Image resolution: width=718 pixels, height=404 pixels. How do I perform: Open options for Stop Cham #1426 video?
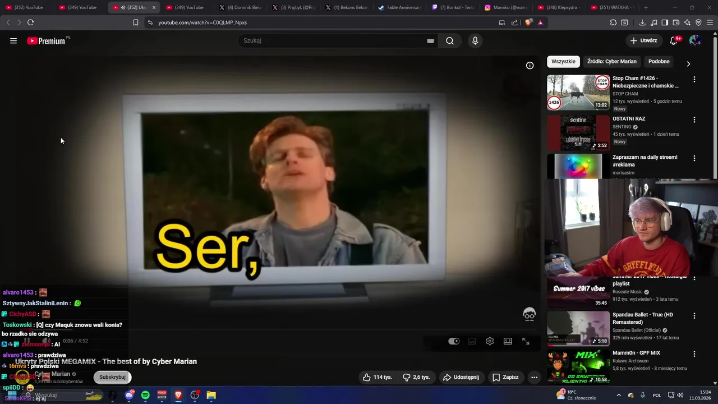pyautogui.click(x=694, y=79)
